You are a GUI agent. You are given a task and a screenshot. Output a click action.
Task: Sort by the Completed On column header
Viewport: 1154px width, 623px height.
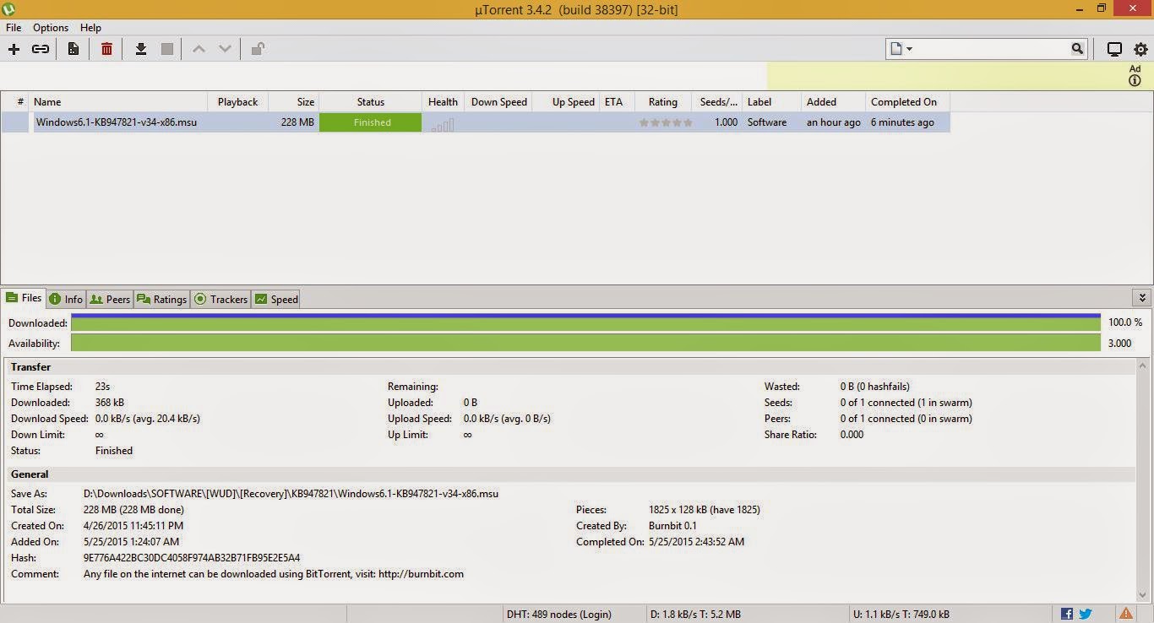coord(908,101)
